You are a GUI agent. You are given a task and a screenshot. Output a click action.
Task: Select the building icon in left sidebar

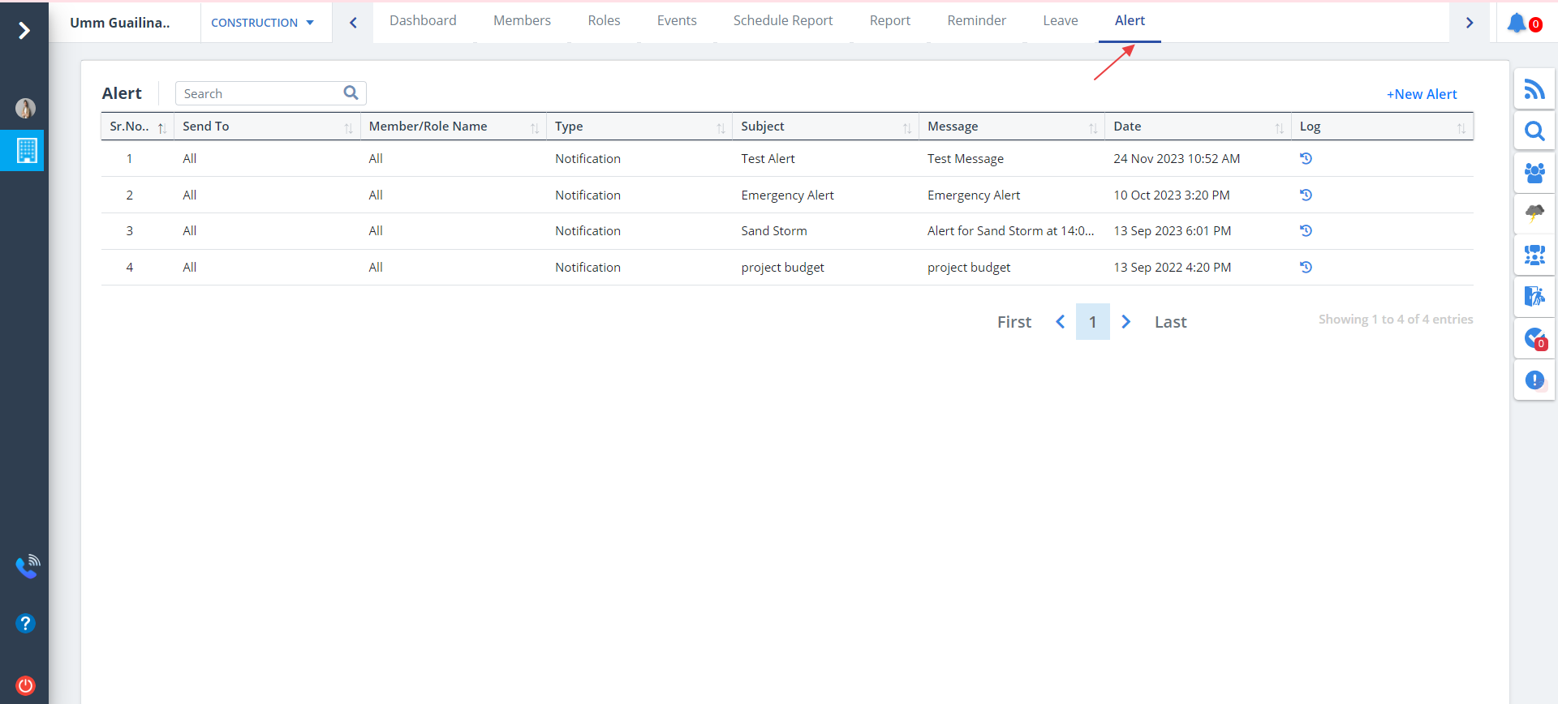[x=26, y=150]
